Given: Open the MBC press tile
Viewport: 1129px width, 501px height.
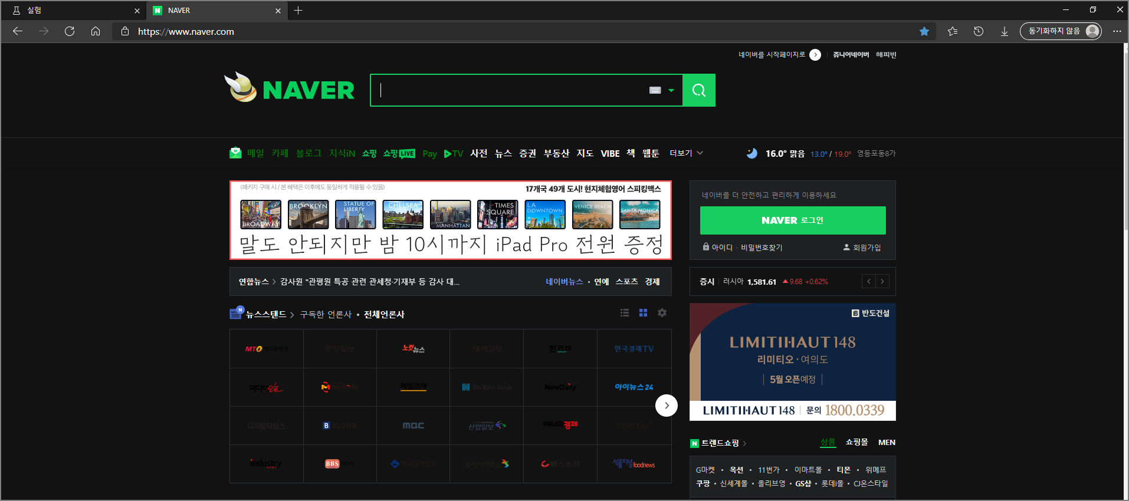Looking at the screenshot, I should click(x=413, y=426).
